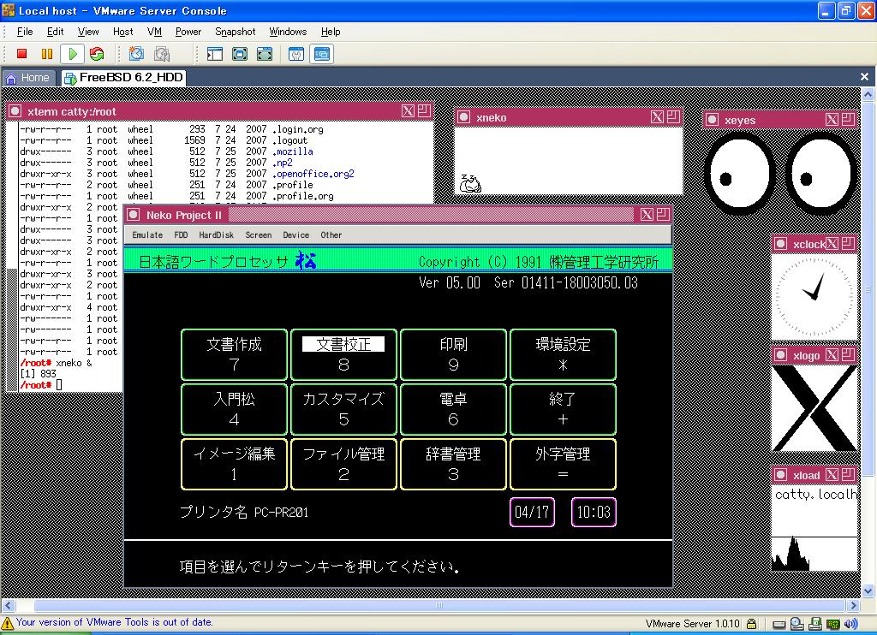Open the HardDisk menu in Neko Project II
Screen dimensions: 877x635
217,234
